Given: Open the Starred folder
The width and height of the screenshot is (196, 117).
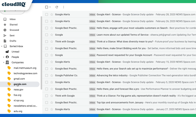Looking at the screenshot, I should pyautogui.click(x=14, y=25).
